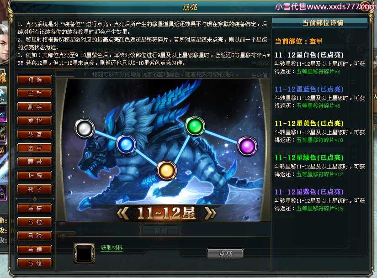This screenshot has height=278, width=377.
Task: Select the 副手 equipment slot
Action: pos(35,107)
